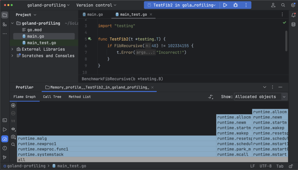Click BenchmarkFibRecursive sticky line in editor
Image resolution: width=298 pixels, height=170 pixels.
[122, 79]
